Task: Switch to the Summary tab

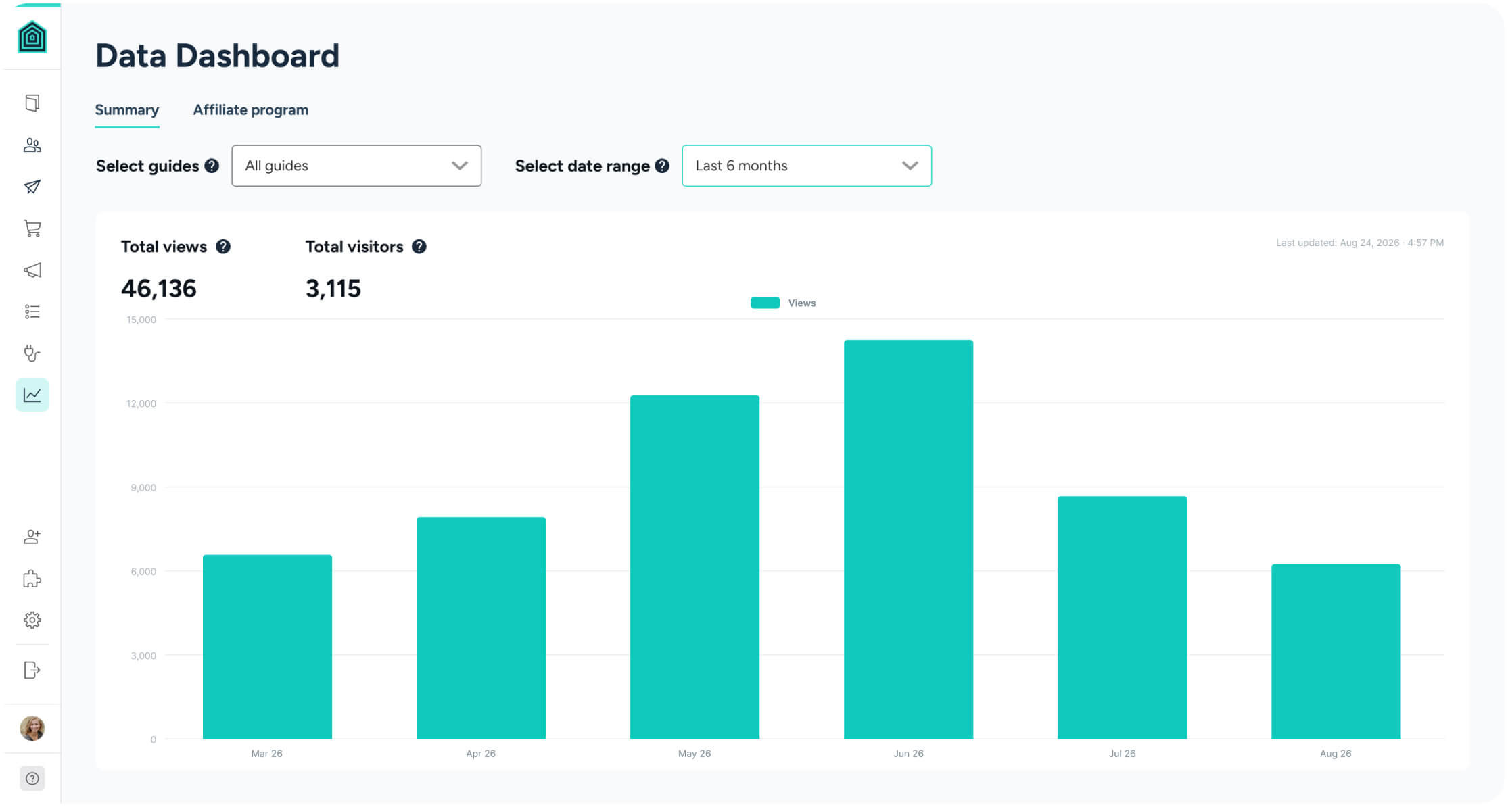Action: point(127,110)
